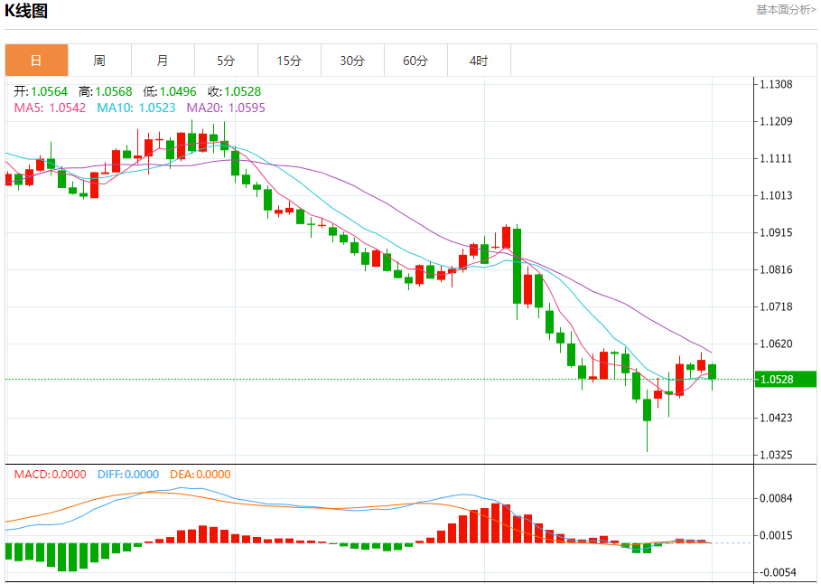This screenshot has width=821, height=584.
Task: Open the 5分 interval tab
Action: click(226, 61)
